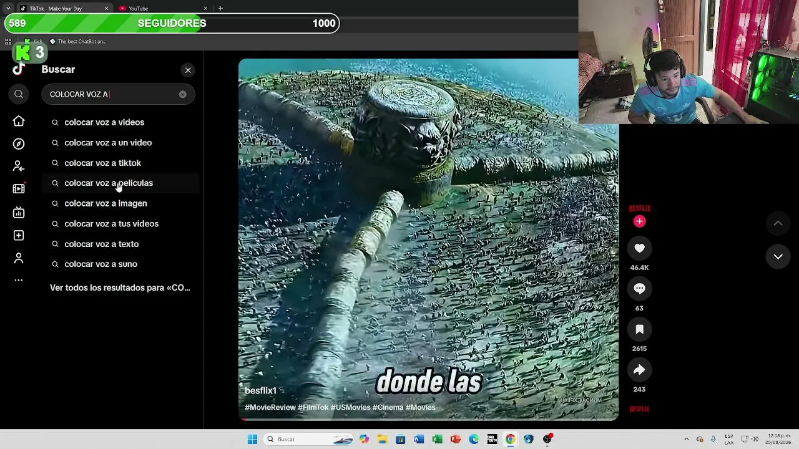
Task: Open Google Chrome from the taskbar
Action: [510, 439]
